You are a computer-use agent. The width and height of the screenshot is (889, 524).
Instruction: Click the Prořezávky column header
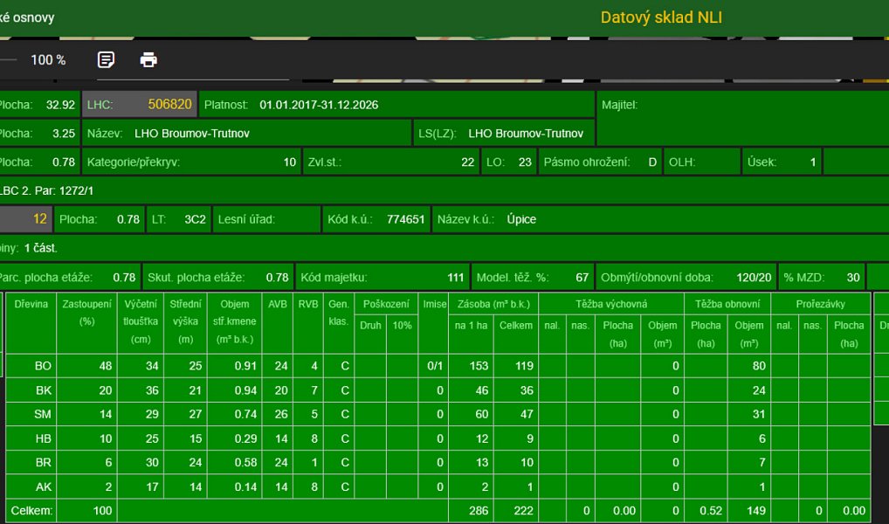click(820, 304)
